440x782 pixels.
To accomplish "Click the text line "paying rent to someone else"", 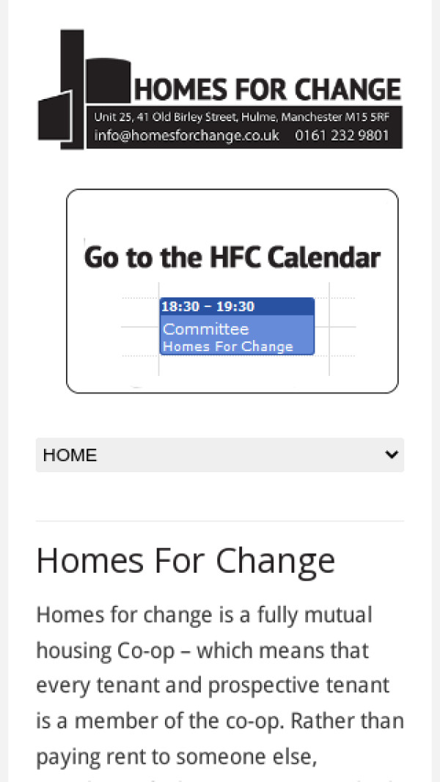I will [176, 756].
